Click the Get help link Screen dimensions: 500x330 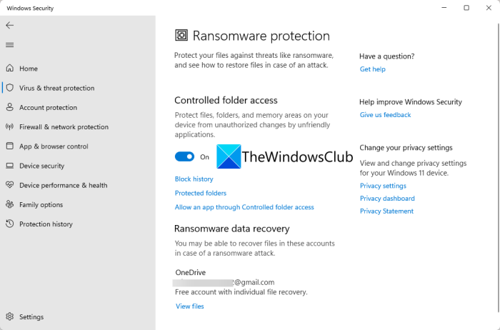pos(372,69)
